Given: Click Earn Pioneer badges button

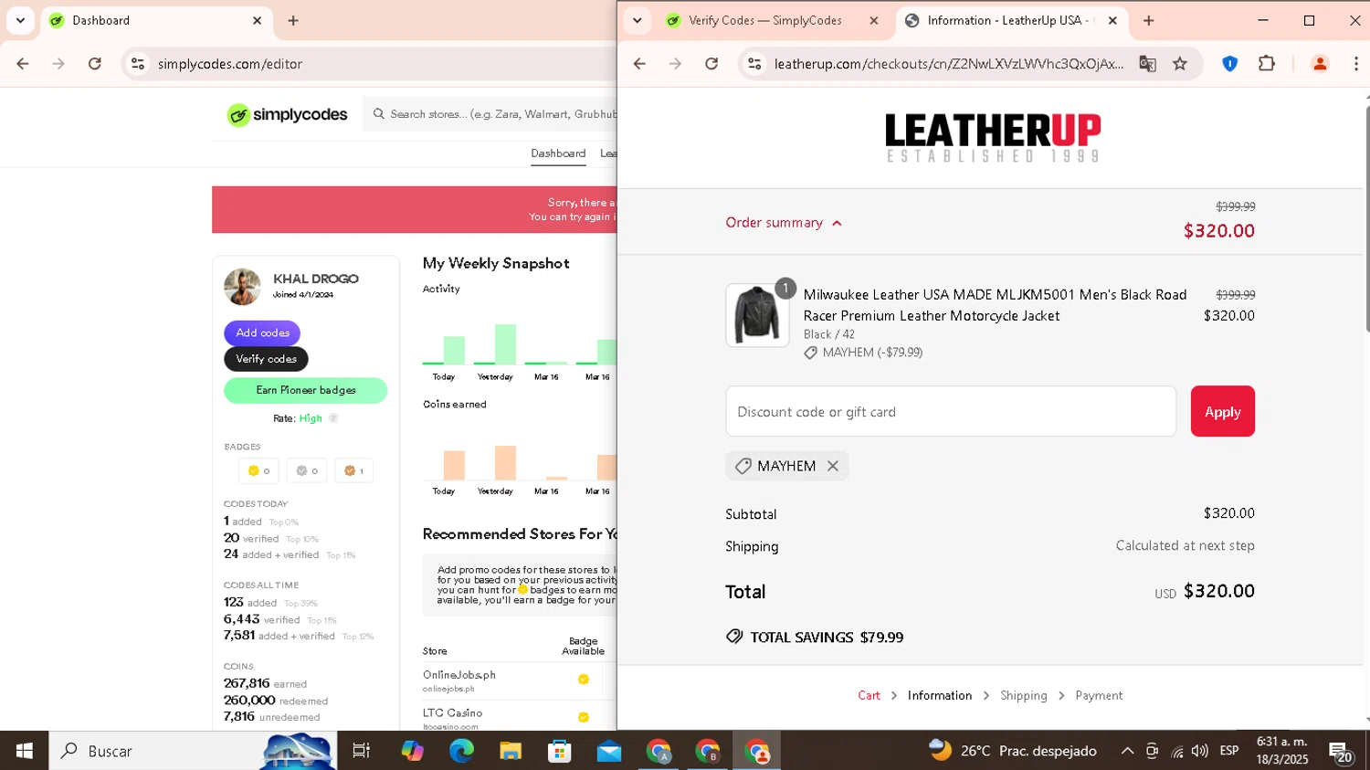Looking at the screenshot, I should point(305,390).
